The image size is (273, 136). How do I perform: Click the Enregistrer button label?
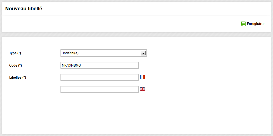256,24
